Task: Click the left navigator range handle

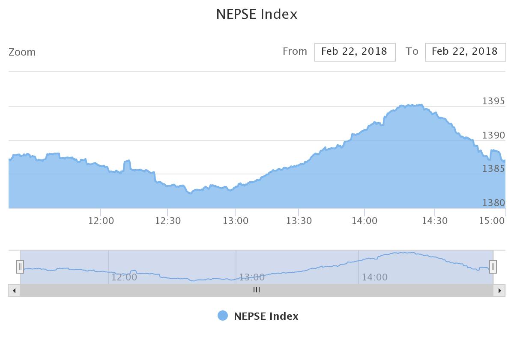Action: (x=20, y=267)
